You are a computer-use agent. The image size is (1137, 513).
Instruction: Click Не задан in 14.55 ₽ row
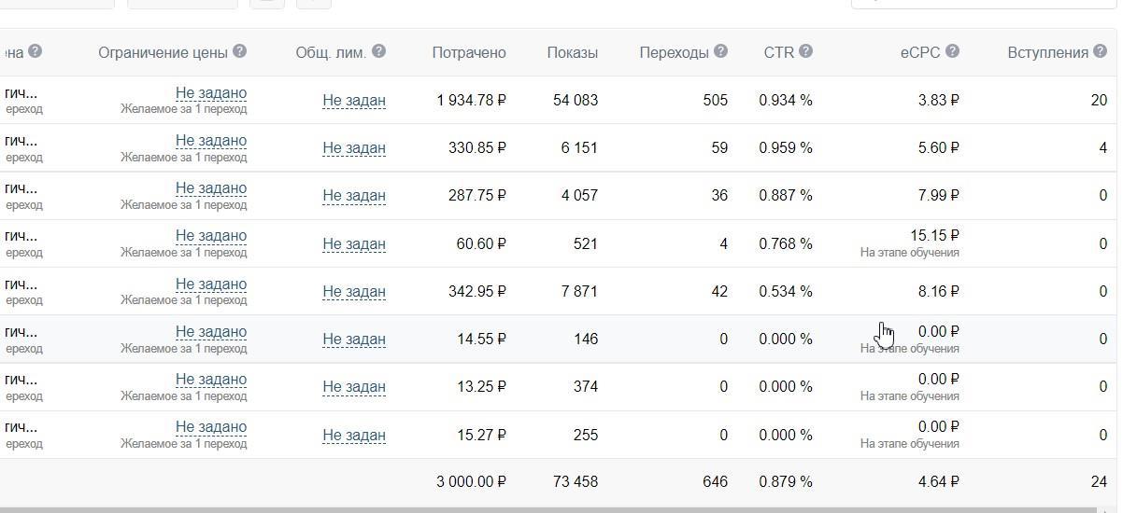(354, 339)
